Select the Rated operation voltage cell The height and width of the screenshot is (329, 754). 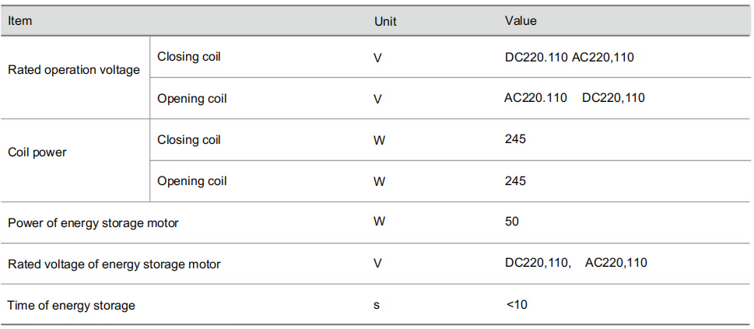(x=74, y=70)
